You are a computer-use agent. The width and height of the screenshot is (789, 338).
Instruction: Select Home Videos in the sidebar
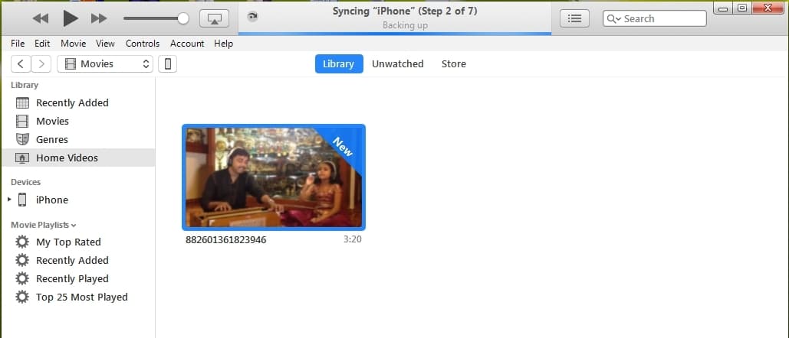coord(78,158)
